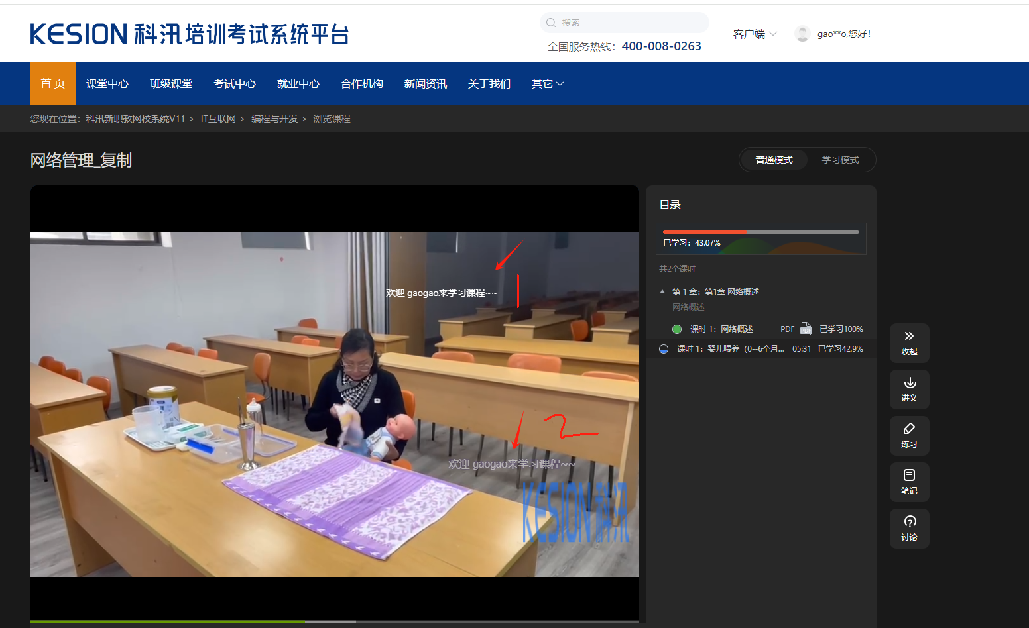This screenshot has width=1029, height=628.
Task: Click green completed status circle of 网络概述
Action: coord(677,329)
